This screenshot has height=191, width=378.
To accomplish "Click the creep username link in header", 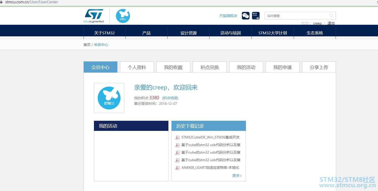I will pyautogui.click(x=317, y=23).
